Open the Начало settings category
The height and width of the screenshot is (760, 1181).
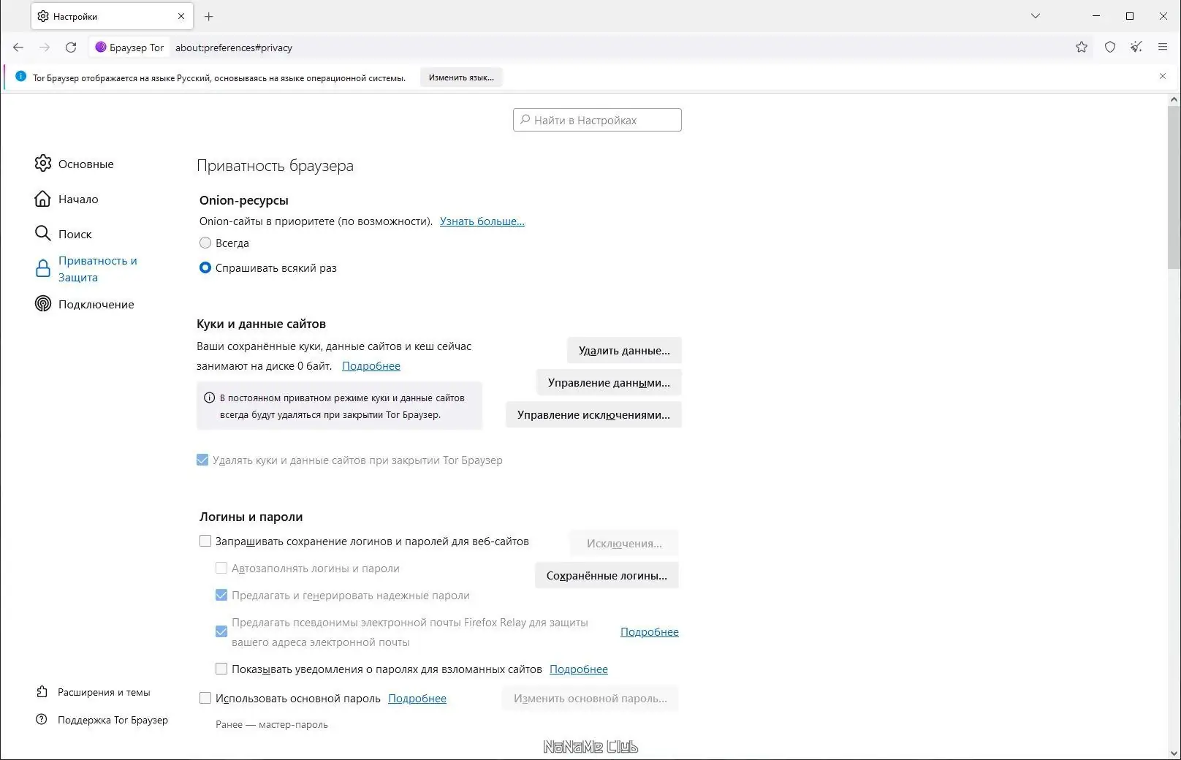point(78,199)
